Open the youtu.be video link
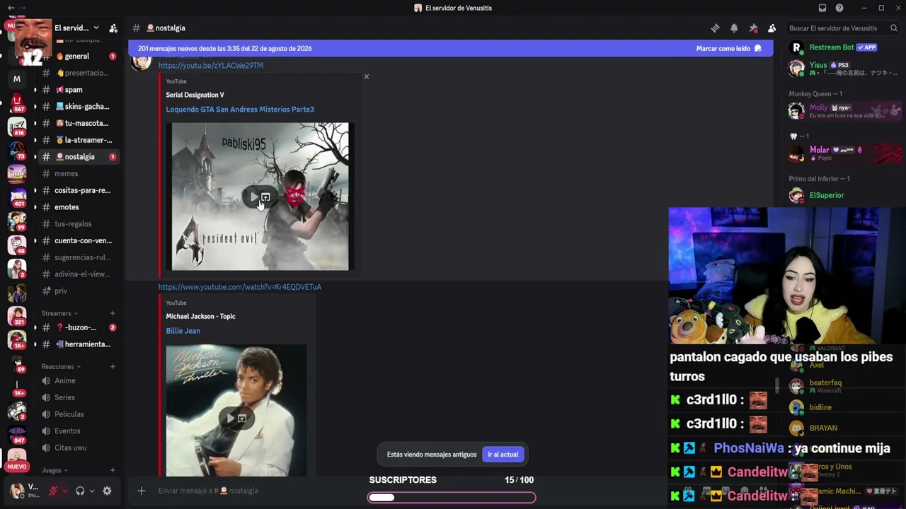The width and height of the screenshot is (906, 509). click(211, 66)
